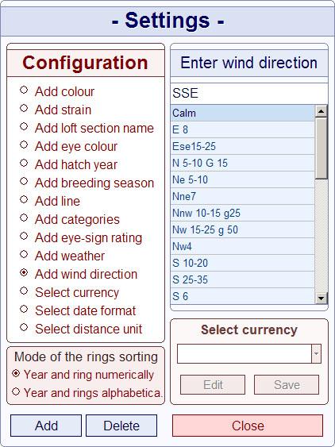Select Add wind direction radio button
The image size is (335, 447).
pyautogui.click(x=24, y=273)
